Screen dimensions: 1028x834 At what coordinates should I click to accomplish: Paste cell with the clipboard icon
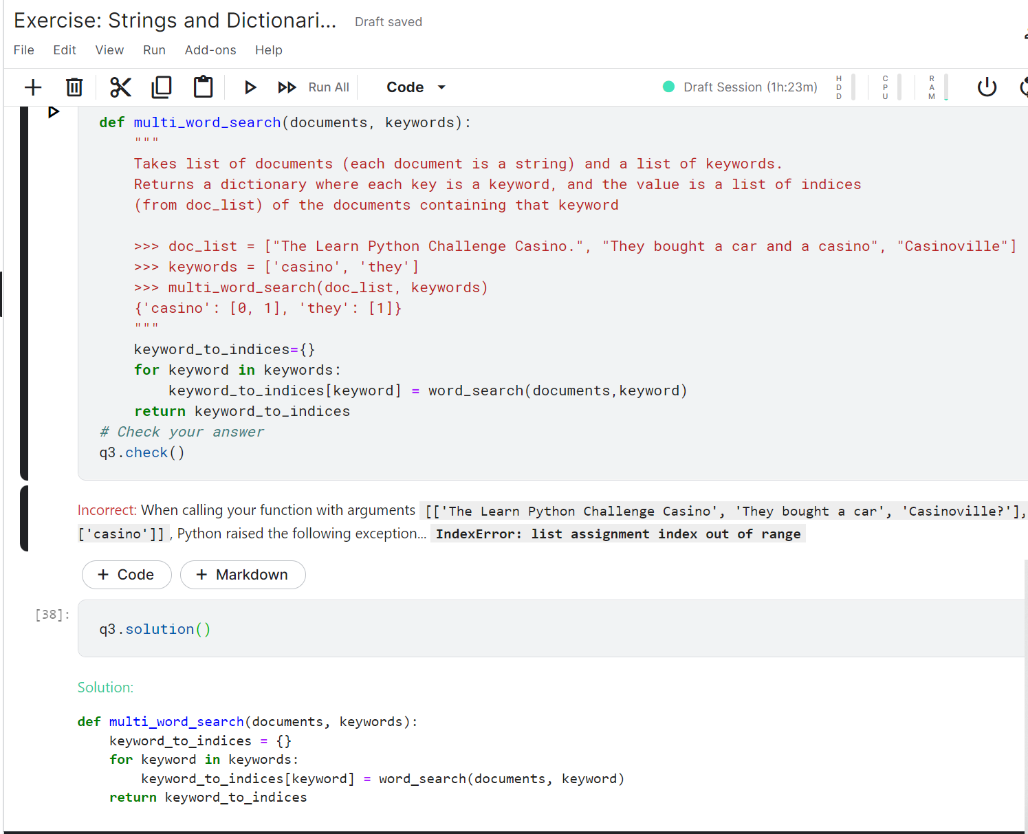(x=203, y=87)
